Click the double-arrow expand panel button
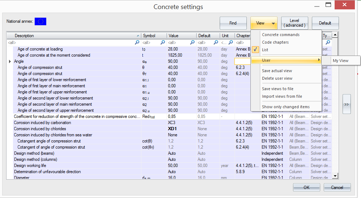The image size is (361, 198). click(346, 104)
